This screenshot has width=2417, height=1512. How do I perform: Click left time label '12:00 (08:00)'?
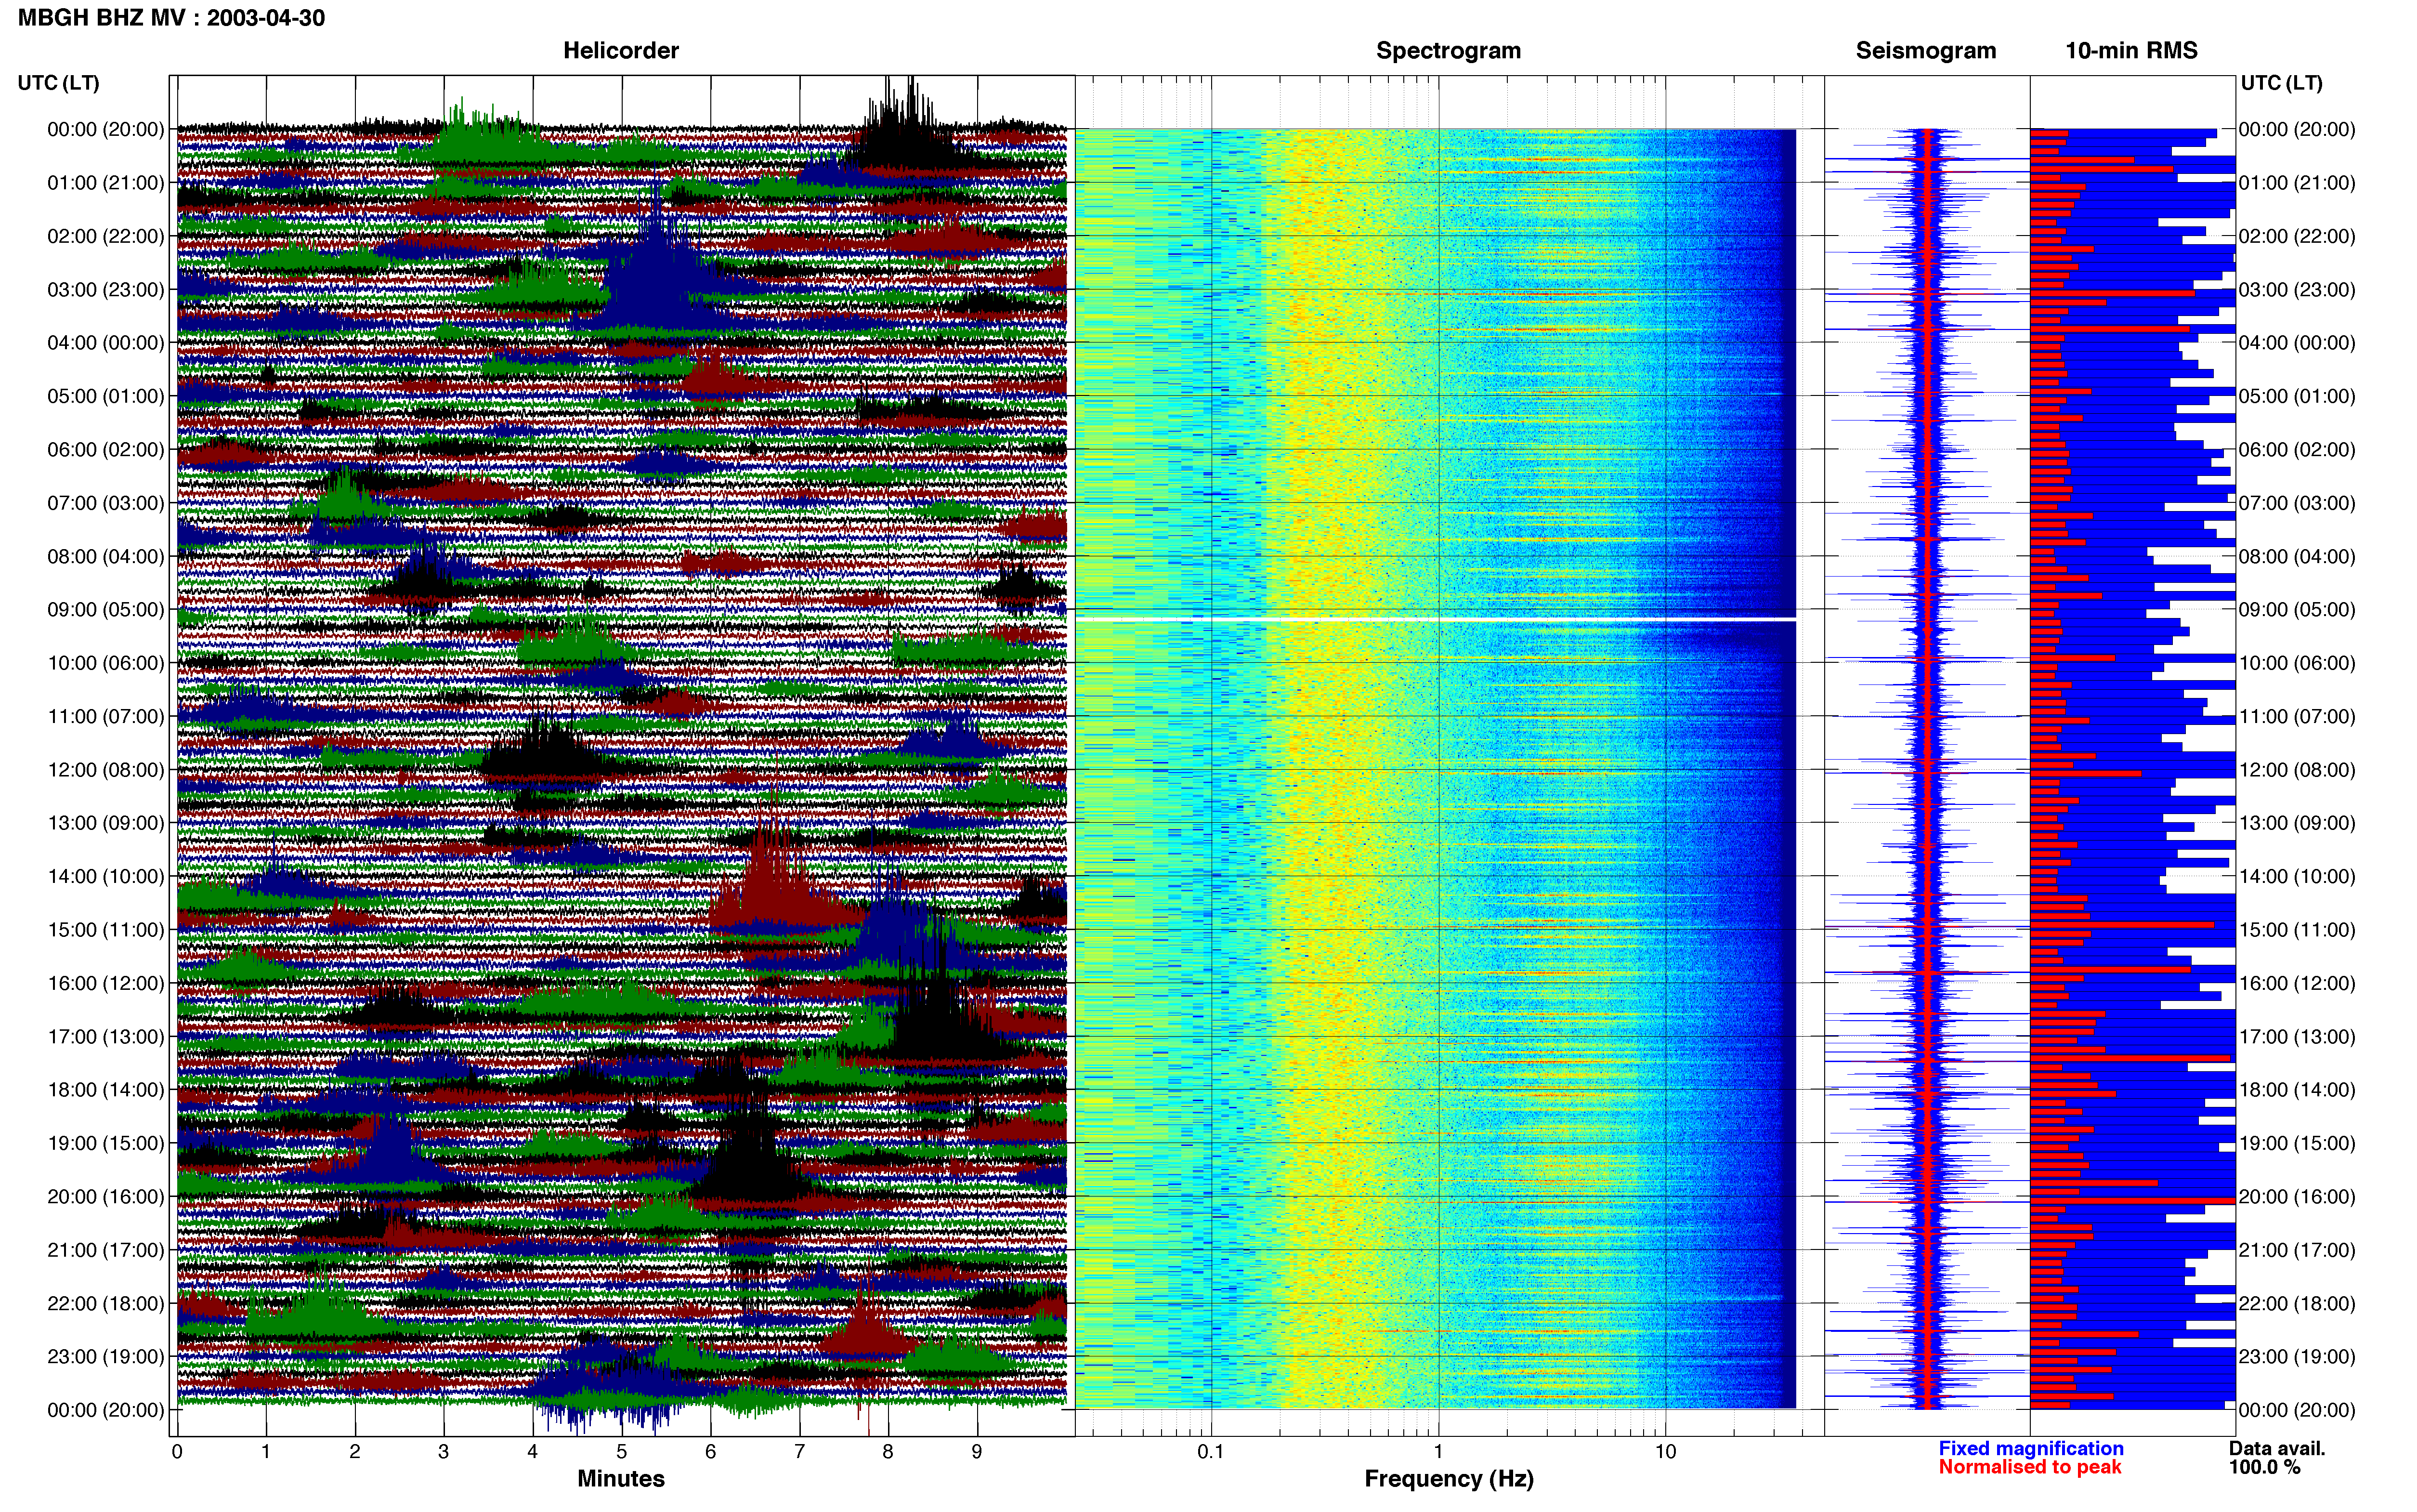click(106, 770)
